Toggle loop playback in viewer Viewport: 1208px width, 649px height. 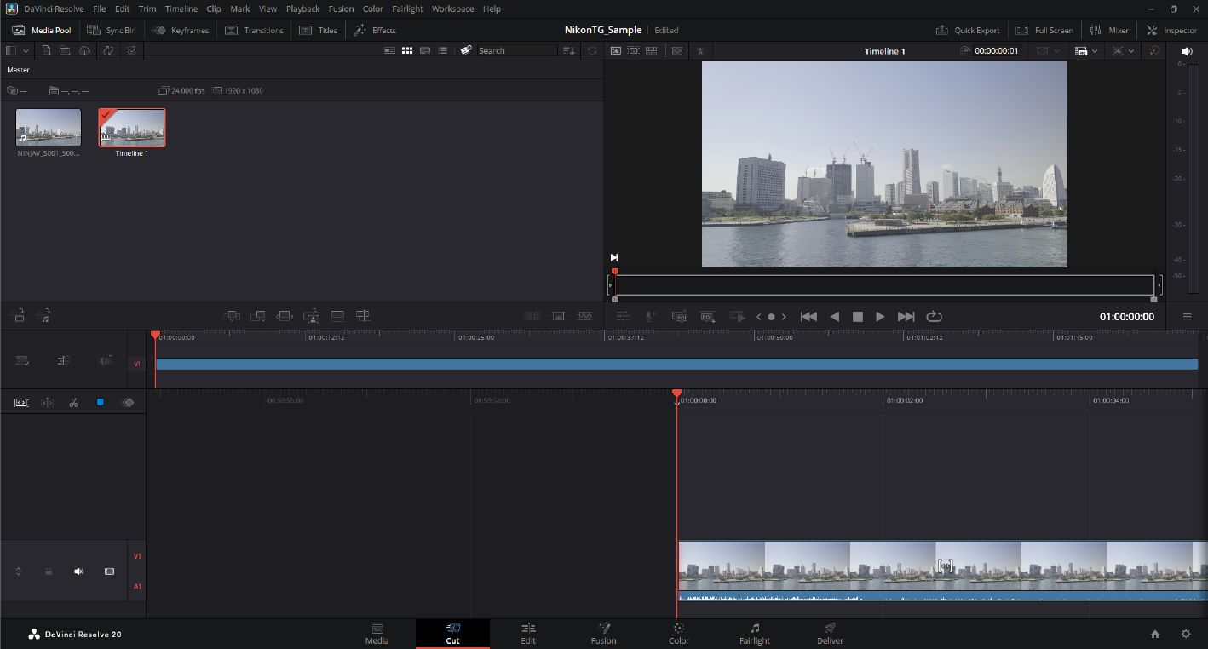coord(934,317)
